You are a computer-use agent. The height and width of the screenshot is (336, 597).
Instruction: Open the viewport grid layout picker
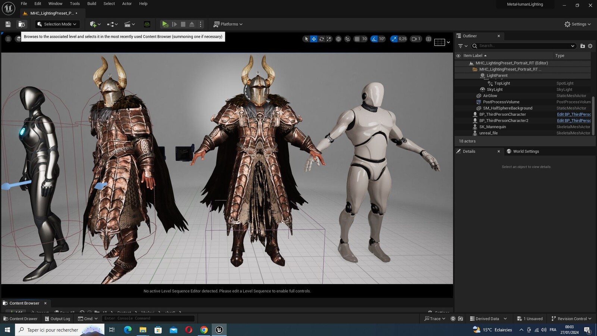point(443,42)
